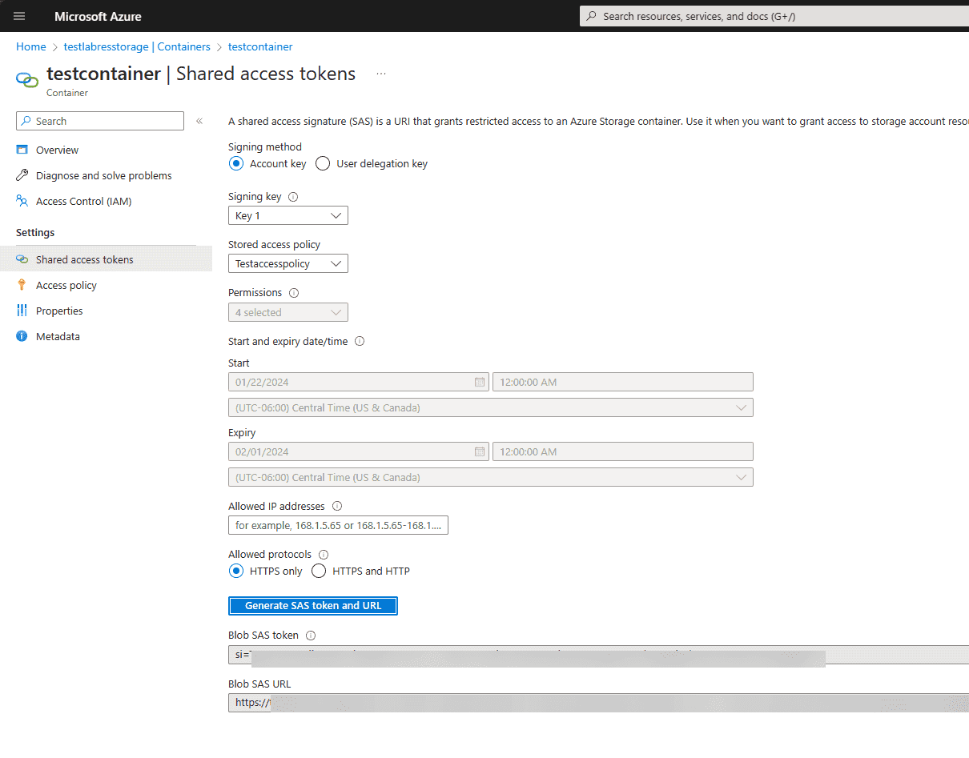Image resolution: width=969 pixels, height=758 pixels.
Task: Show info tooltip for Signing key
Action: (x=293, y=197)
